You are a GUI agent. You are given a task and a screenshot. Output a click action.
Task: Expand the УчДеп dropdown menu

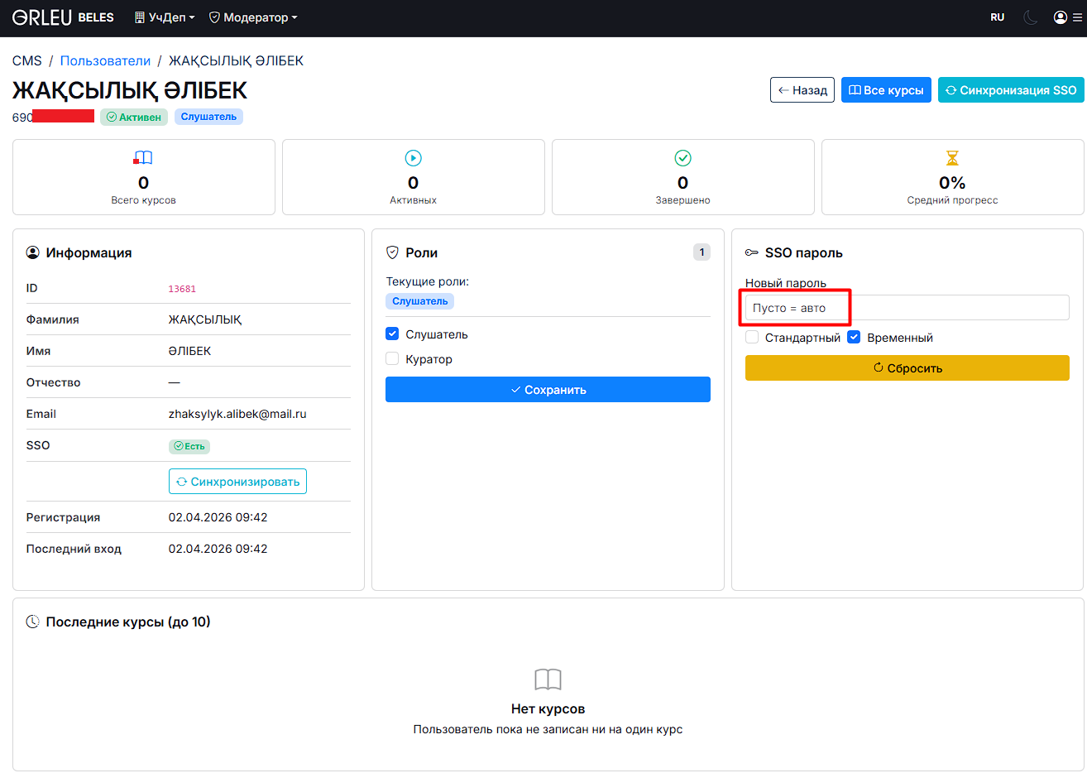tap(165, 17)
